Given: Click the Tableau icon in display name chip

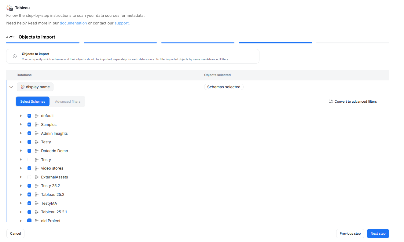Looking at the screenshot, I should click(x=23, y=87).
